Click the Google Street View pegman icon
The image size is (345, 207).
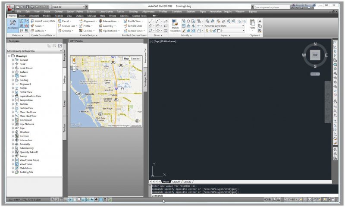pyautogui.click(x=74, y=60)
